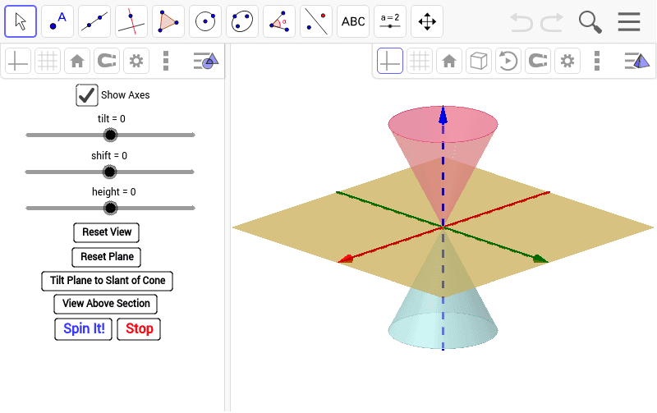
Task: Click the red x-axis arrowhead
Action: coord(346,259)
